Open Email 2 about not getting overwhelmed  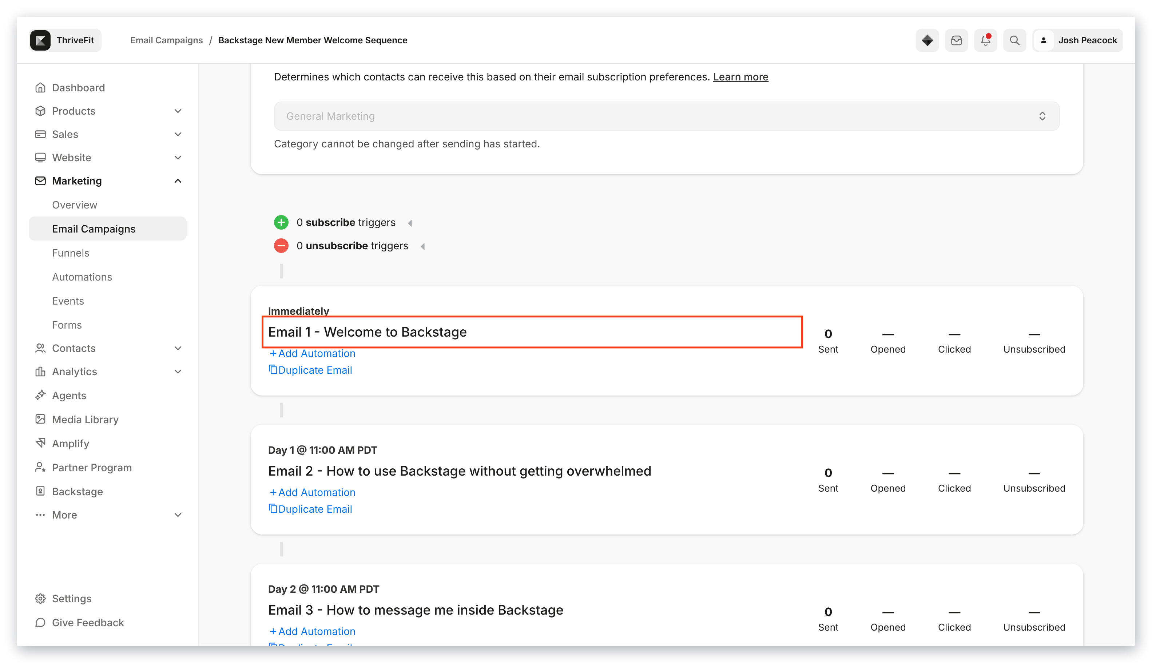click(x=460, y=471)
